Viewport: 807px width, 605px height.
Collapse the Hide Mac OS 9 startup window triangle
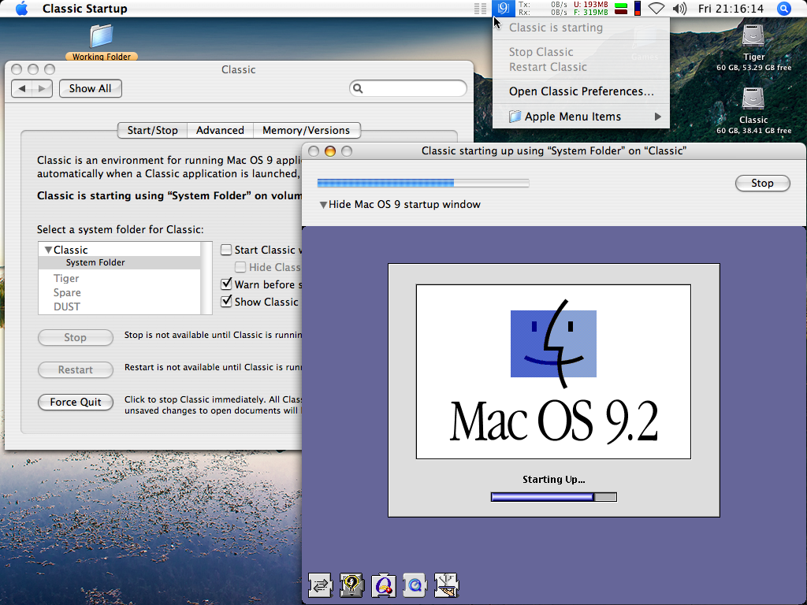(x=323, y=205)
